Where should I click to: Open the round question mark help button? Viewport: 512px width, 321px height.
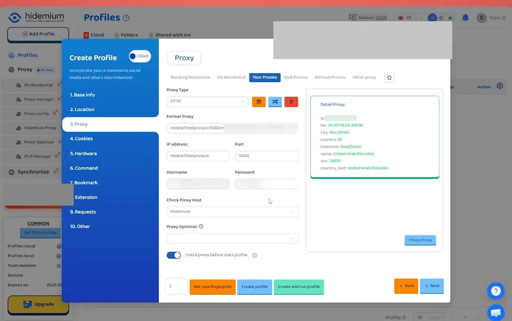(x=496, y=291)
